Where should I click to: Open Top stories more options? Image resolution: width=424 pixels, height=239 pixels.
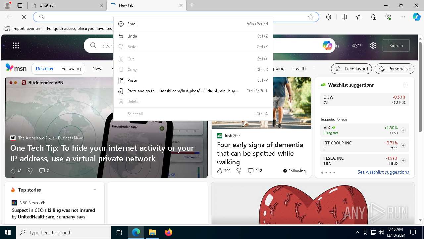coord(94,190)
